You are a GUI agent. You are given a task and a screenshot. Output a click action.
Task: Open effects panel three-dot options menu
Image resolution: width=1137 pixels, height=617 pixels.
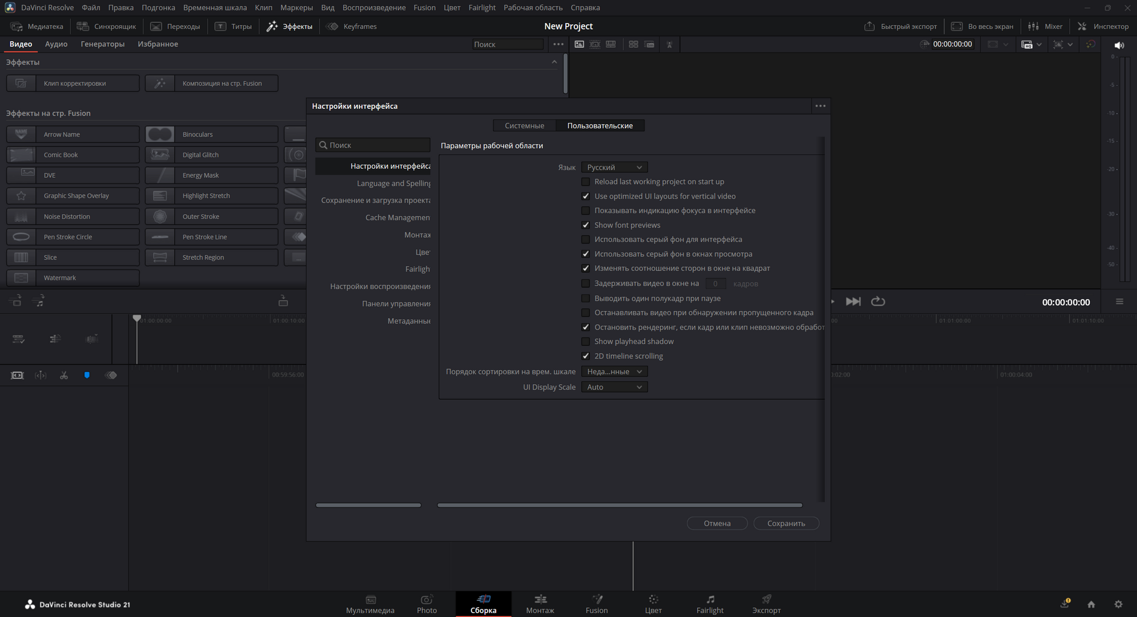(559, 44)
